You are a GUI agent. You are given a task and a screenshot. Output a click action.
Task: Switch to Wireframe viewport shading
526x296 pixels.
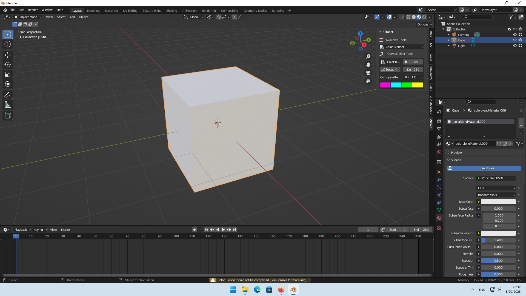click(408, 17)
